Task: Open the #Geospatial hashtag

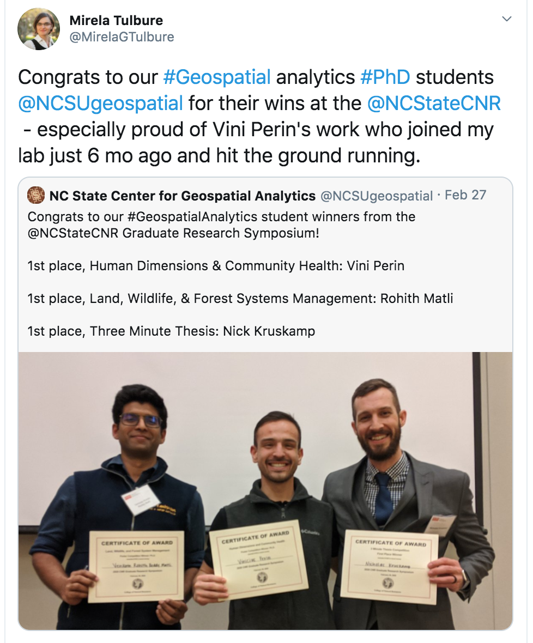Action: pyautogui.click(x=217, y=77)
